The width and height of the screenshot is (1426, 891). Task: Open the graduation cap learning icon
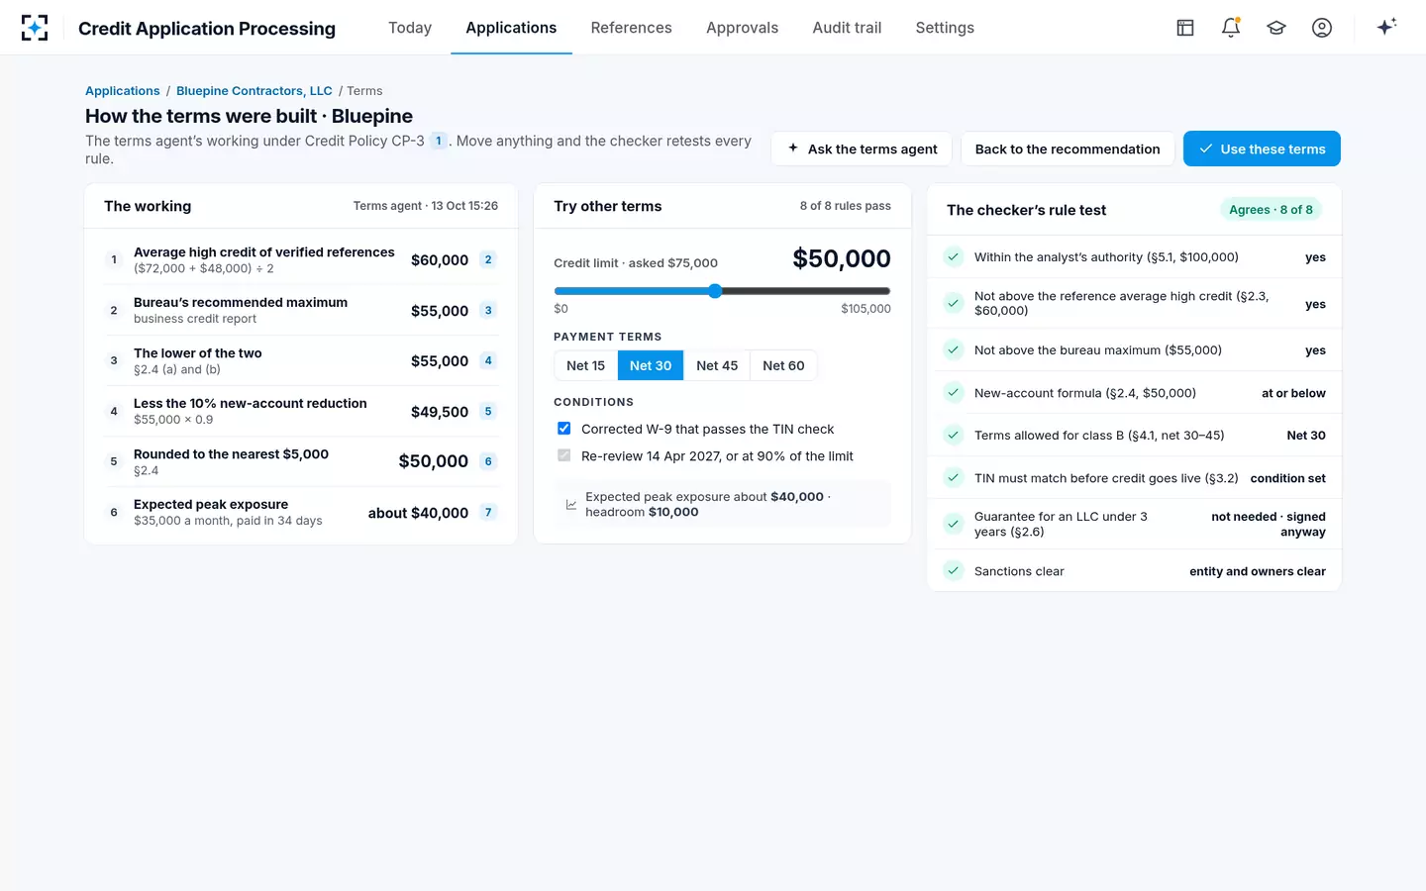(1276, 28)
